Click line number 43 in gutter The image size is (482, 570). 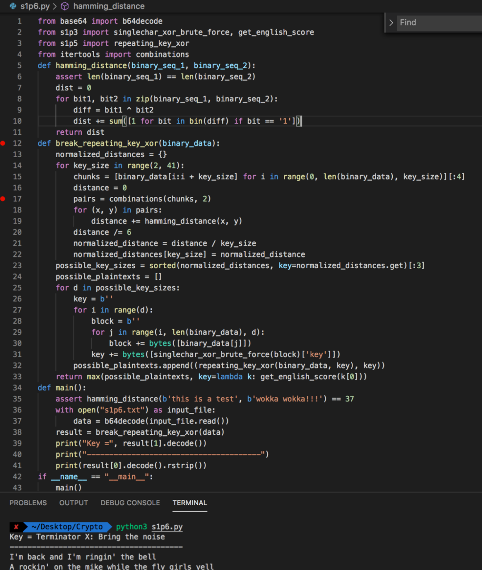pos(17,487)
